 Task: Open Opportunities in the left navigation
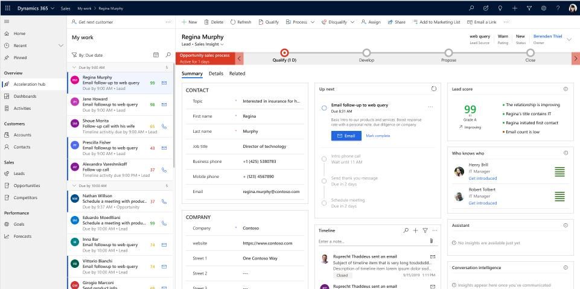[x=27, y=185]
